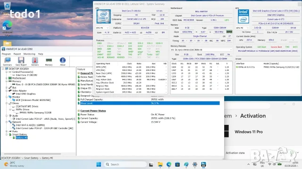The width and height of the screenshot is (302, 169).
Task: Click the NVMe x4 8.0 GT/s drive row
Action: point(268,67)
